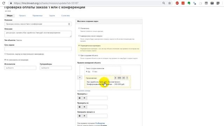Open the Переменные tab
The width and height of the screenshot is (224, 126).
pyautogui.click(x=37, y=15)
